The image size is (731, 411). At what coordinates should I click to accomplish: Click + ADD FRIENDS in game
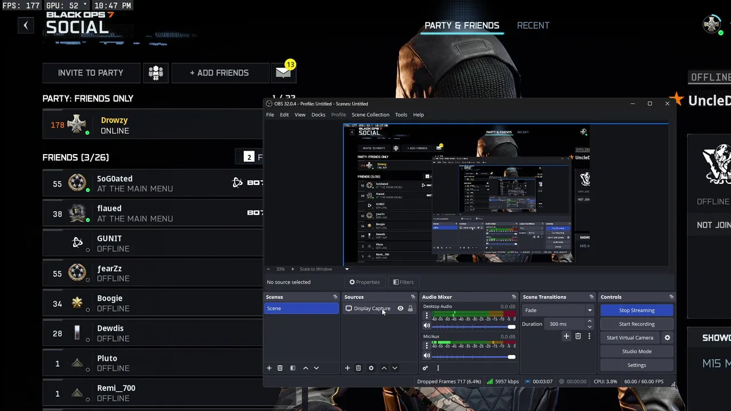[219, 72]
